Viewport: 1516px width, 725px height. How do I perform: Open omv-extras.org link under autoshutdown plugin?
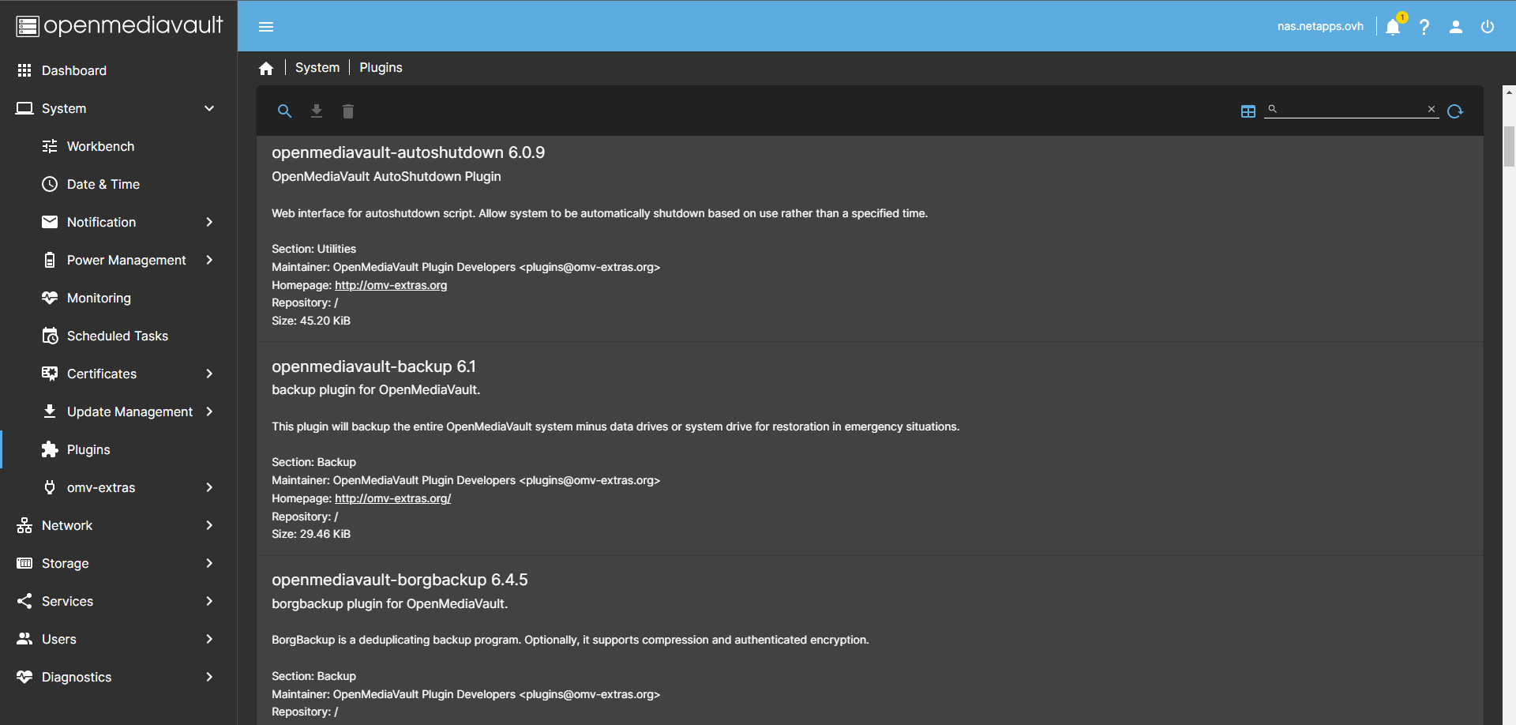pyautogui.click(x=391, y=285)
